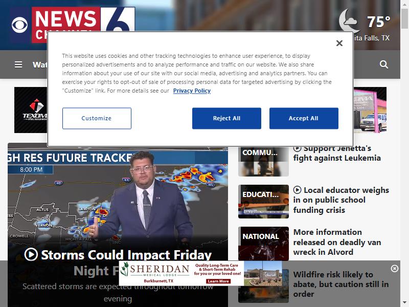Play the Storms Could Impact Friday video

point(31,254)
